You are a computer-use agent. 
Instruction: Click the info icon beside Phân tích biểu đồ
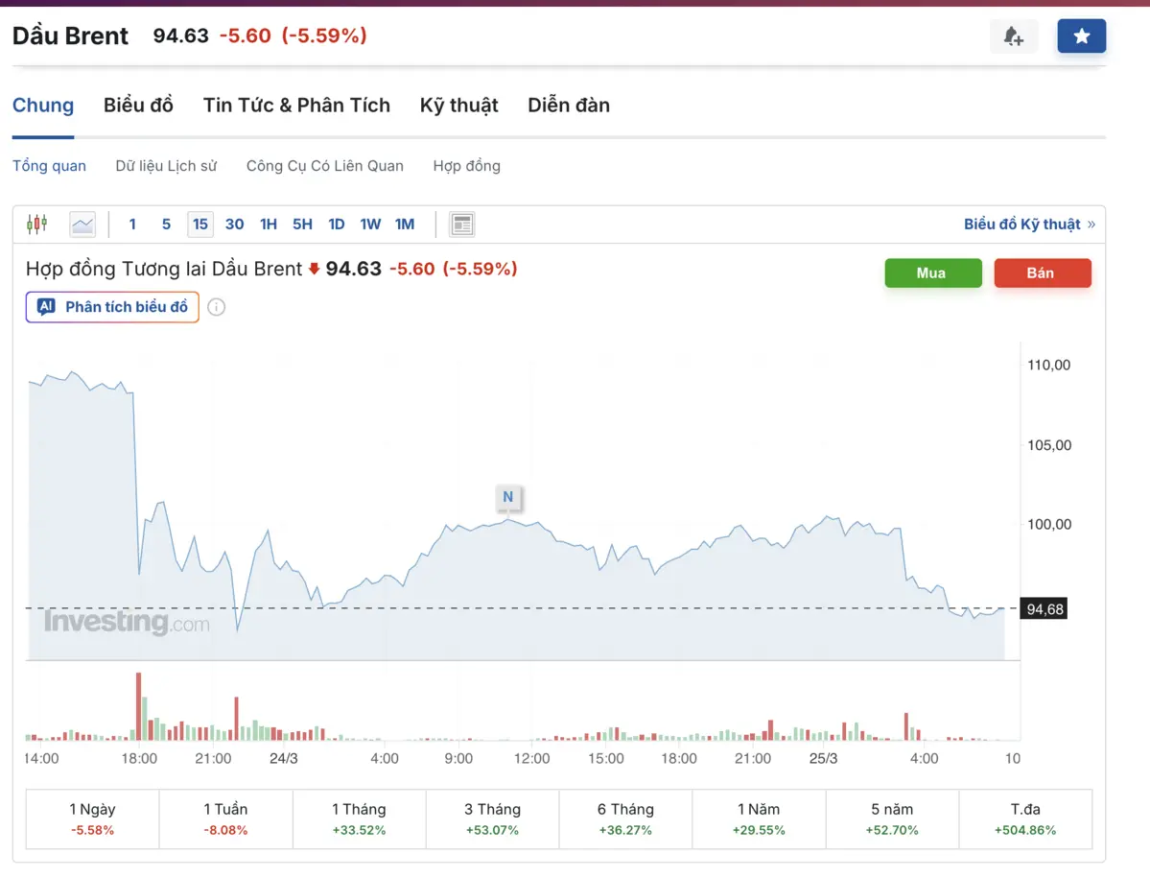217,307
